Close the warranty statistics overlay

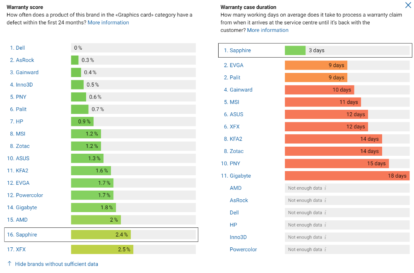408,5
